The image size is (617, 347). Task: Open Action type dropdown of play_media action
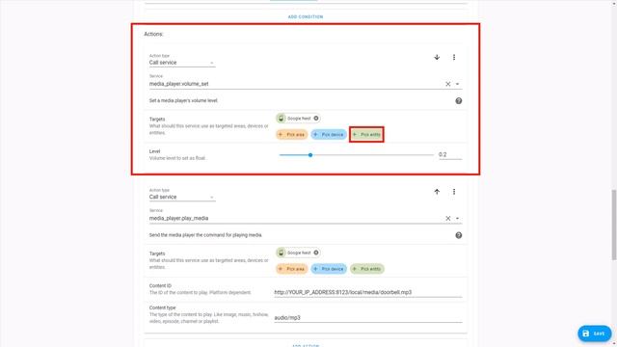182,195
